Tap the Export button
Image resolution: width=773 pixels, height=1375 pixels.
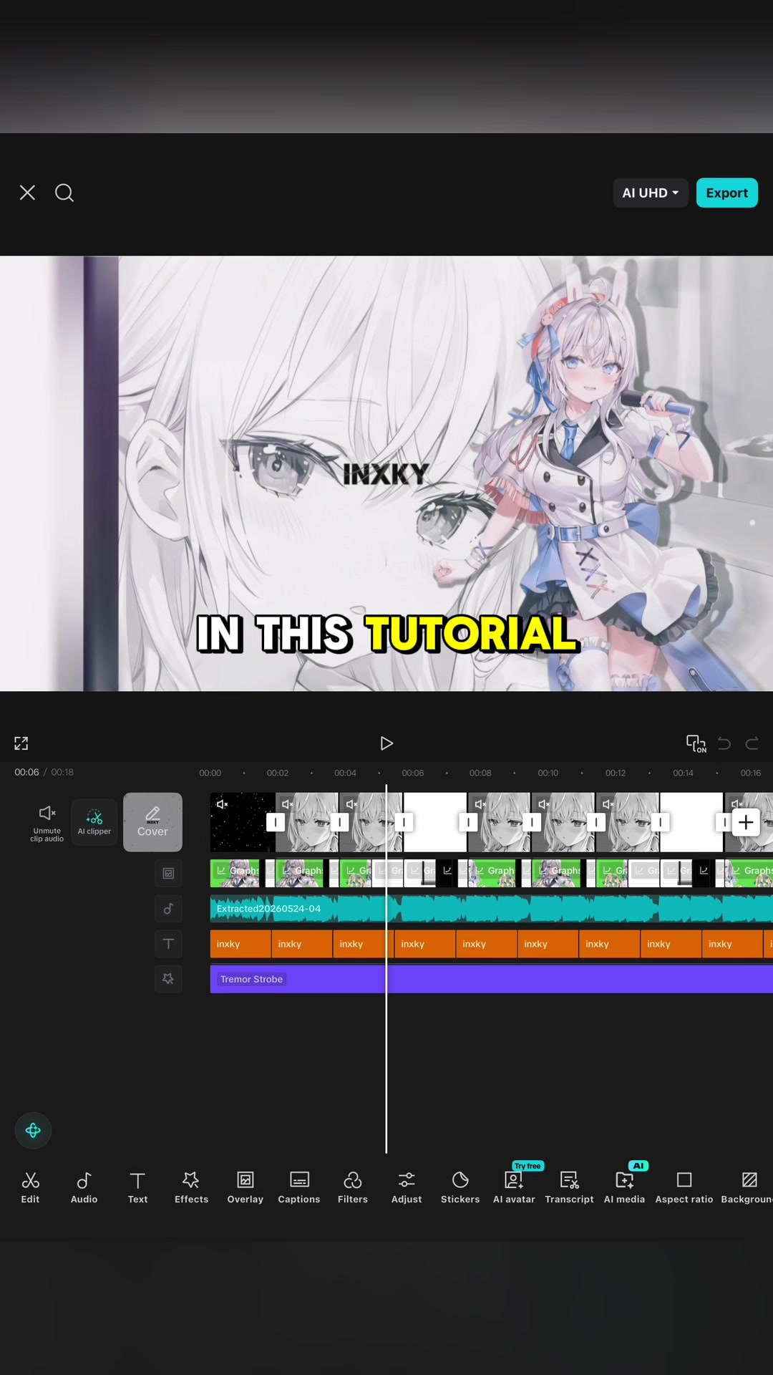pos(726,193)
